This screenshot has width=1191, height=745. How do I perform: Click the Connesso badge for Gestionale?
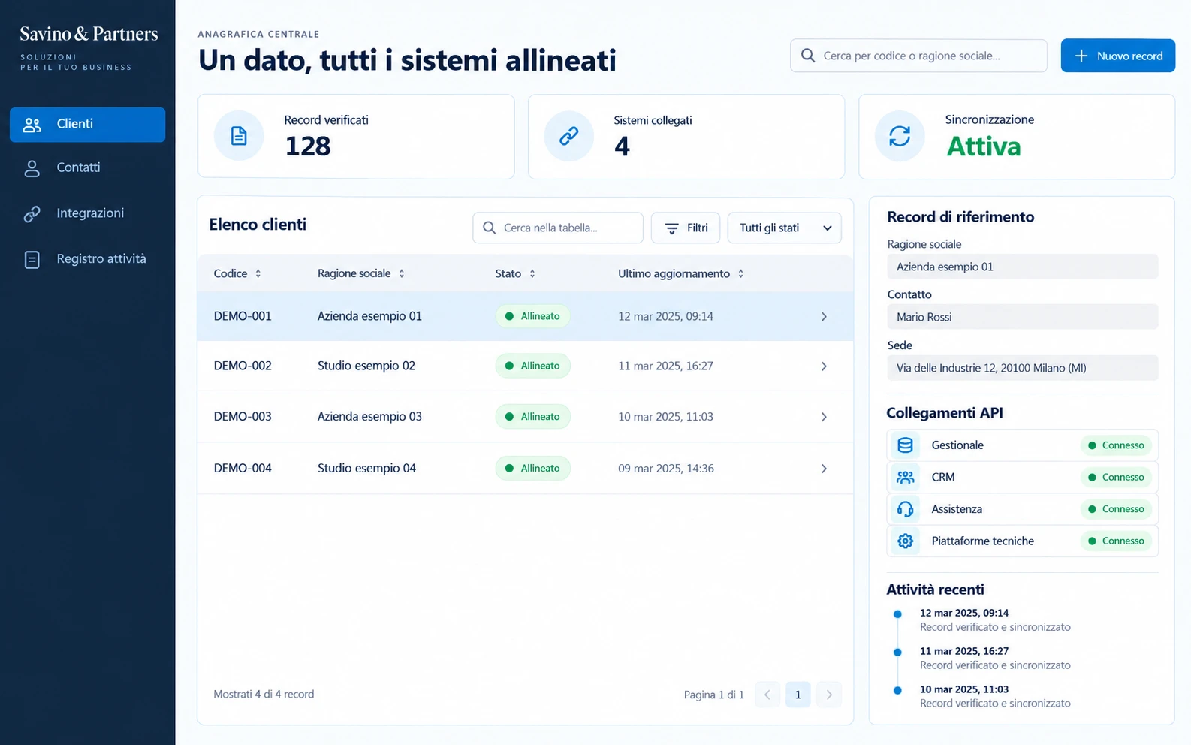[1116, 445]
